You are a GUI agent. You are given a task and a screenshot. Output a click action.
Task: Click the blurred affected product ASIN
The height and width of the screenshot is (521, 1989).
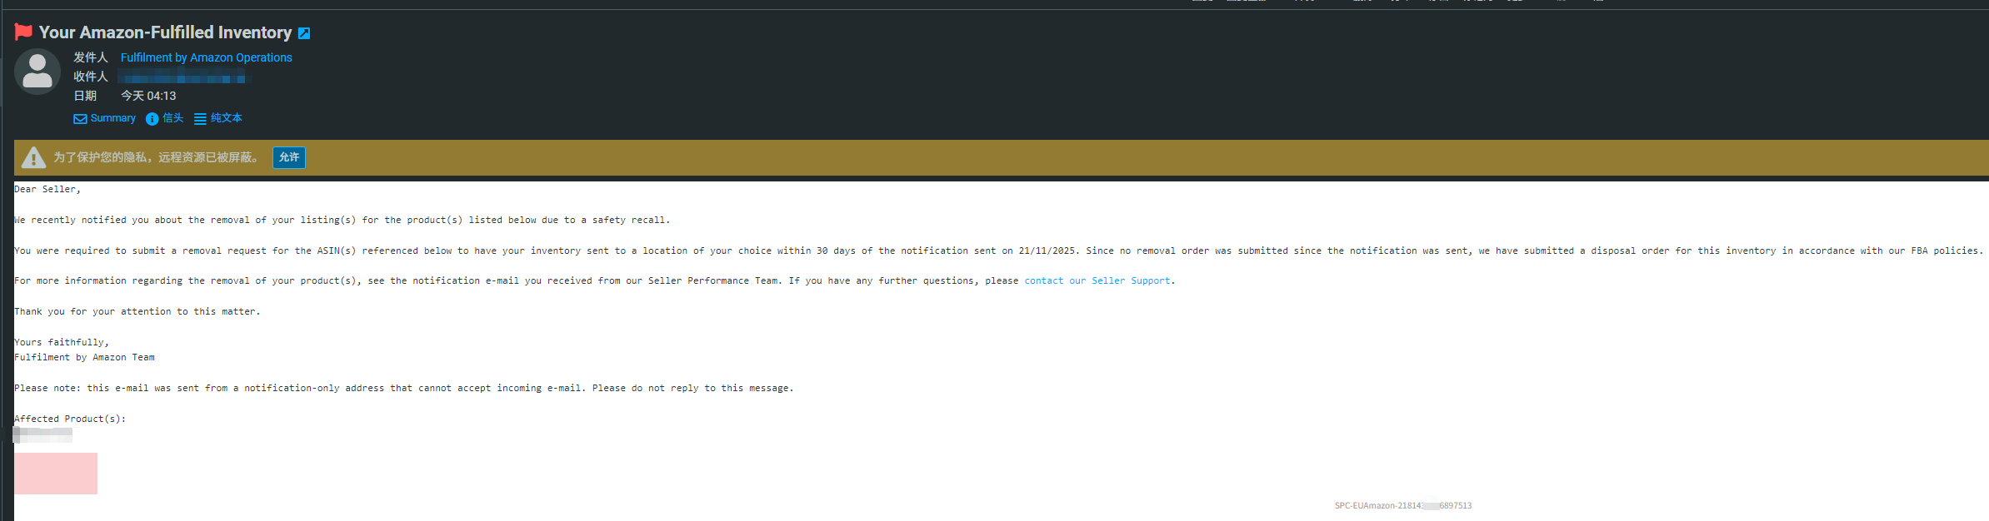tap(43, 434)
